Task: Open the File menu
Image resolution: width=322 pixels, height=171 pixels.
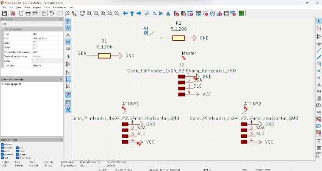Action: point(4,7)
